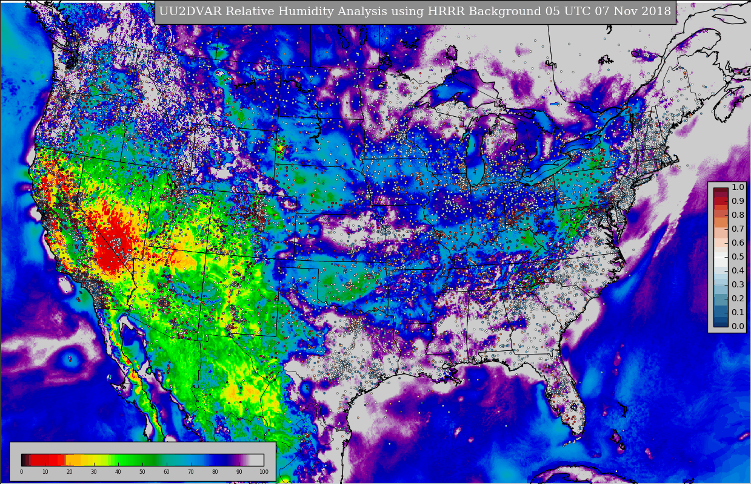Pick the dark red swatch atop the side legend
751x484 pixels.
point(721,191)
